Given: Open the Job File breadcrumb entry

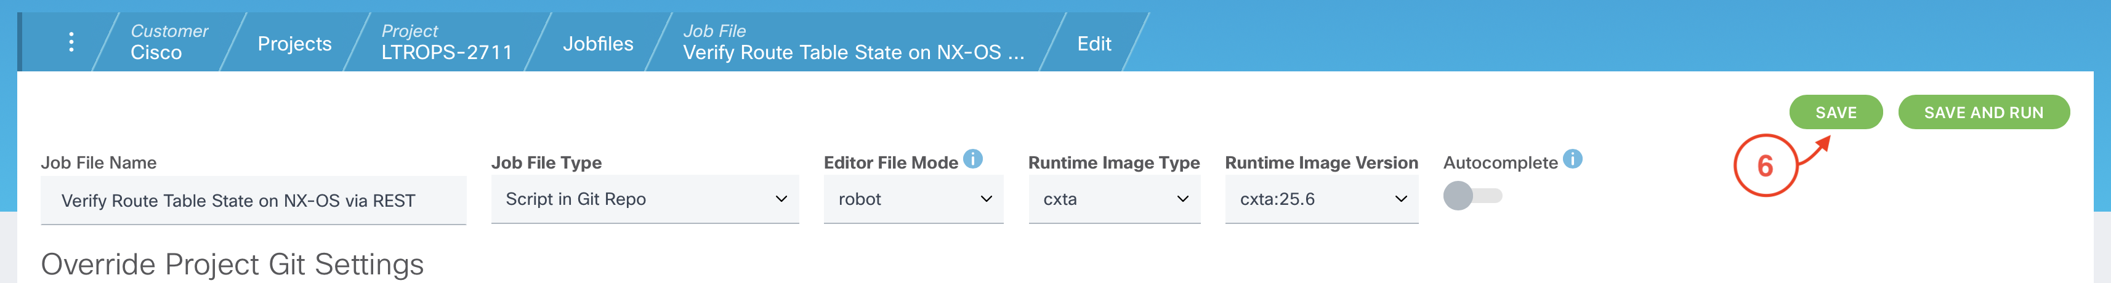Looking at the screenshot, I should [x=852, y=42].
